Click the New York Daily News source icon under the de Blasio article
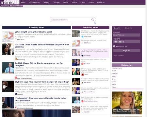 (16, 78)
